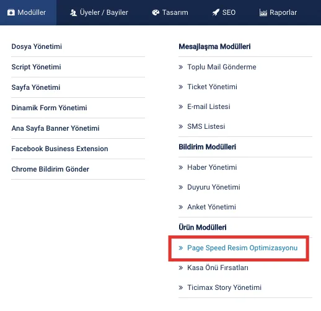The image size is (321, 311).
Task: Select Kasa Önü Fırsatları
Action: [x=218, y=268]
